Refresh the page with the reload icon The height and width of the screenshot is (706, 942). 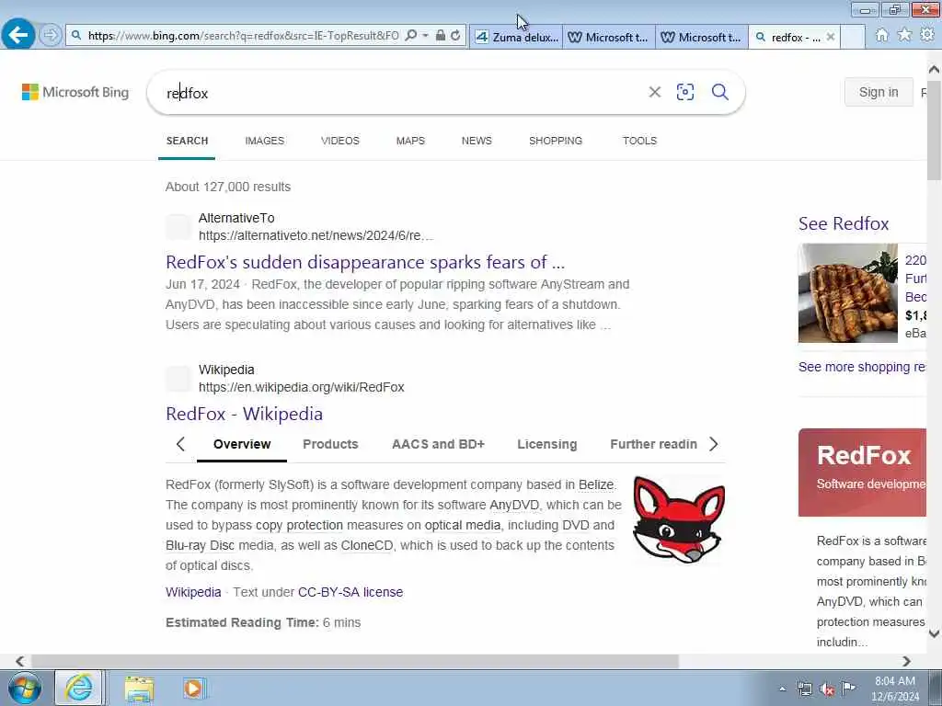tap(456, 36)
